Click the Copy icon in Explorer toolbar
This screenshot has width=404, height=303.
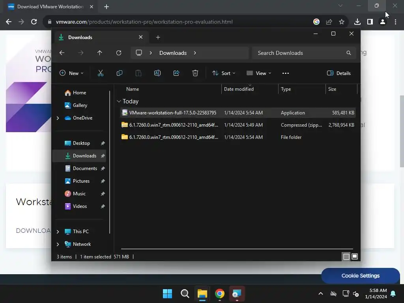click(x=119, y=73)
